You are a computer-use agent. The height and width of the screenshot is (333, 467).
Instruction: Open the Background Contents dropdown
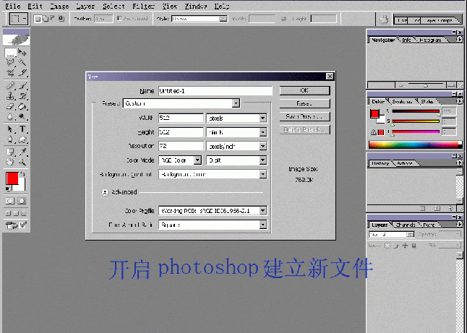coord(262,174)
